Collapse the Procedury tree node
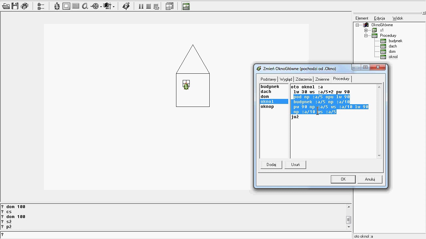The image size is (426, 239). click(366, 36)
